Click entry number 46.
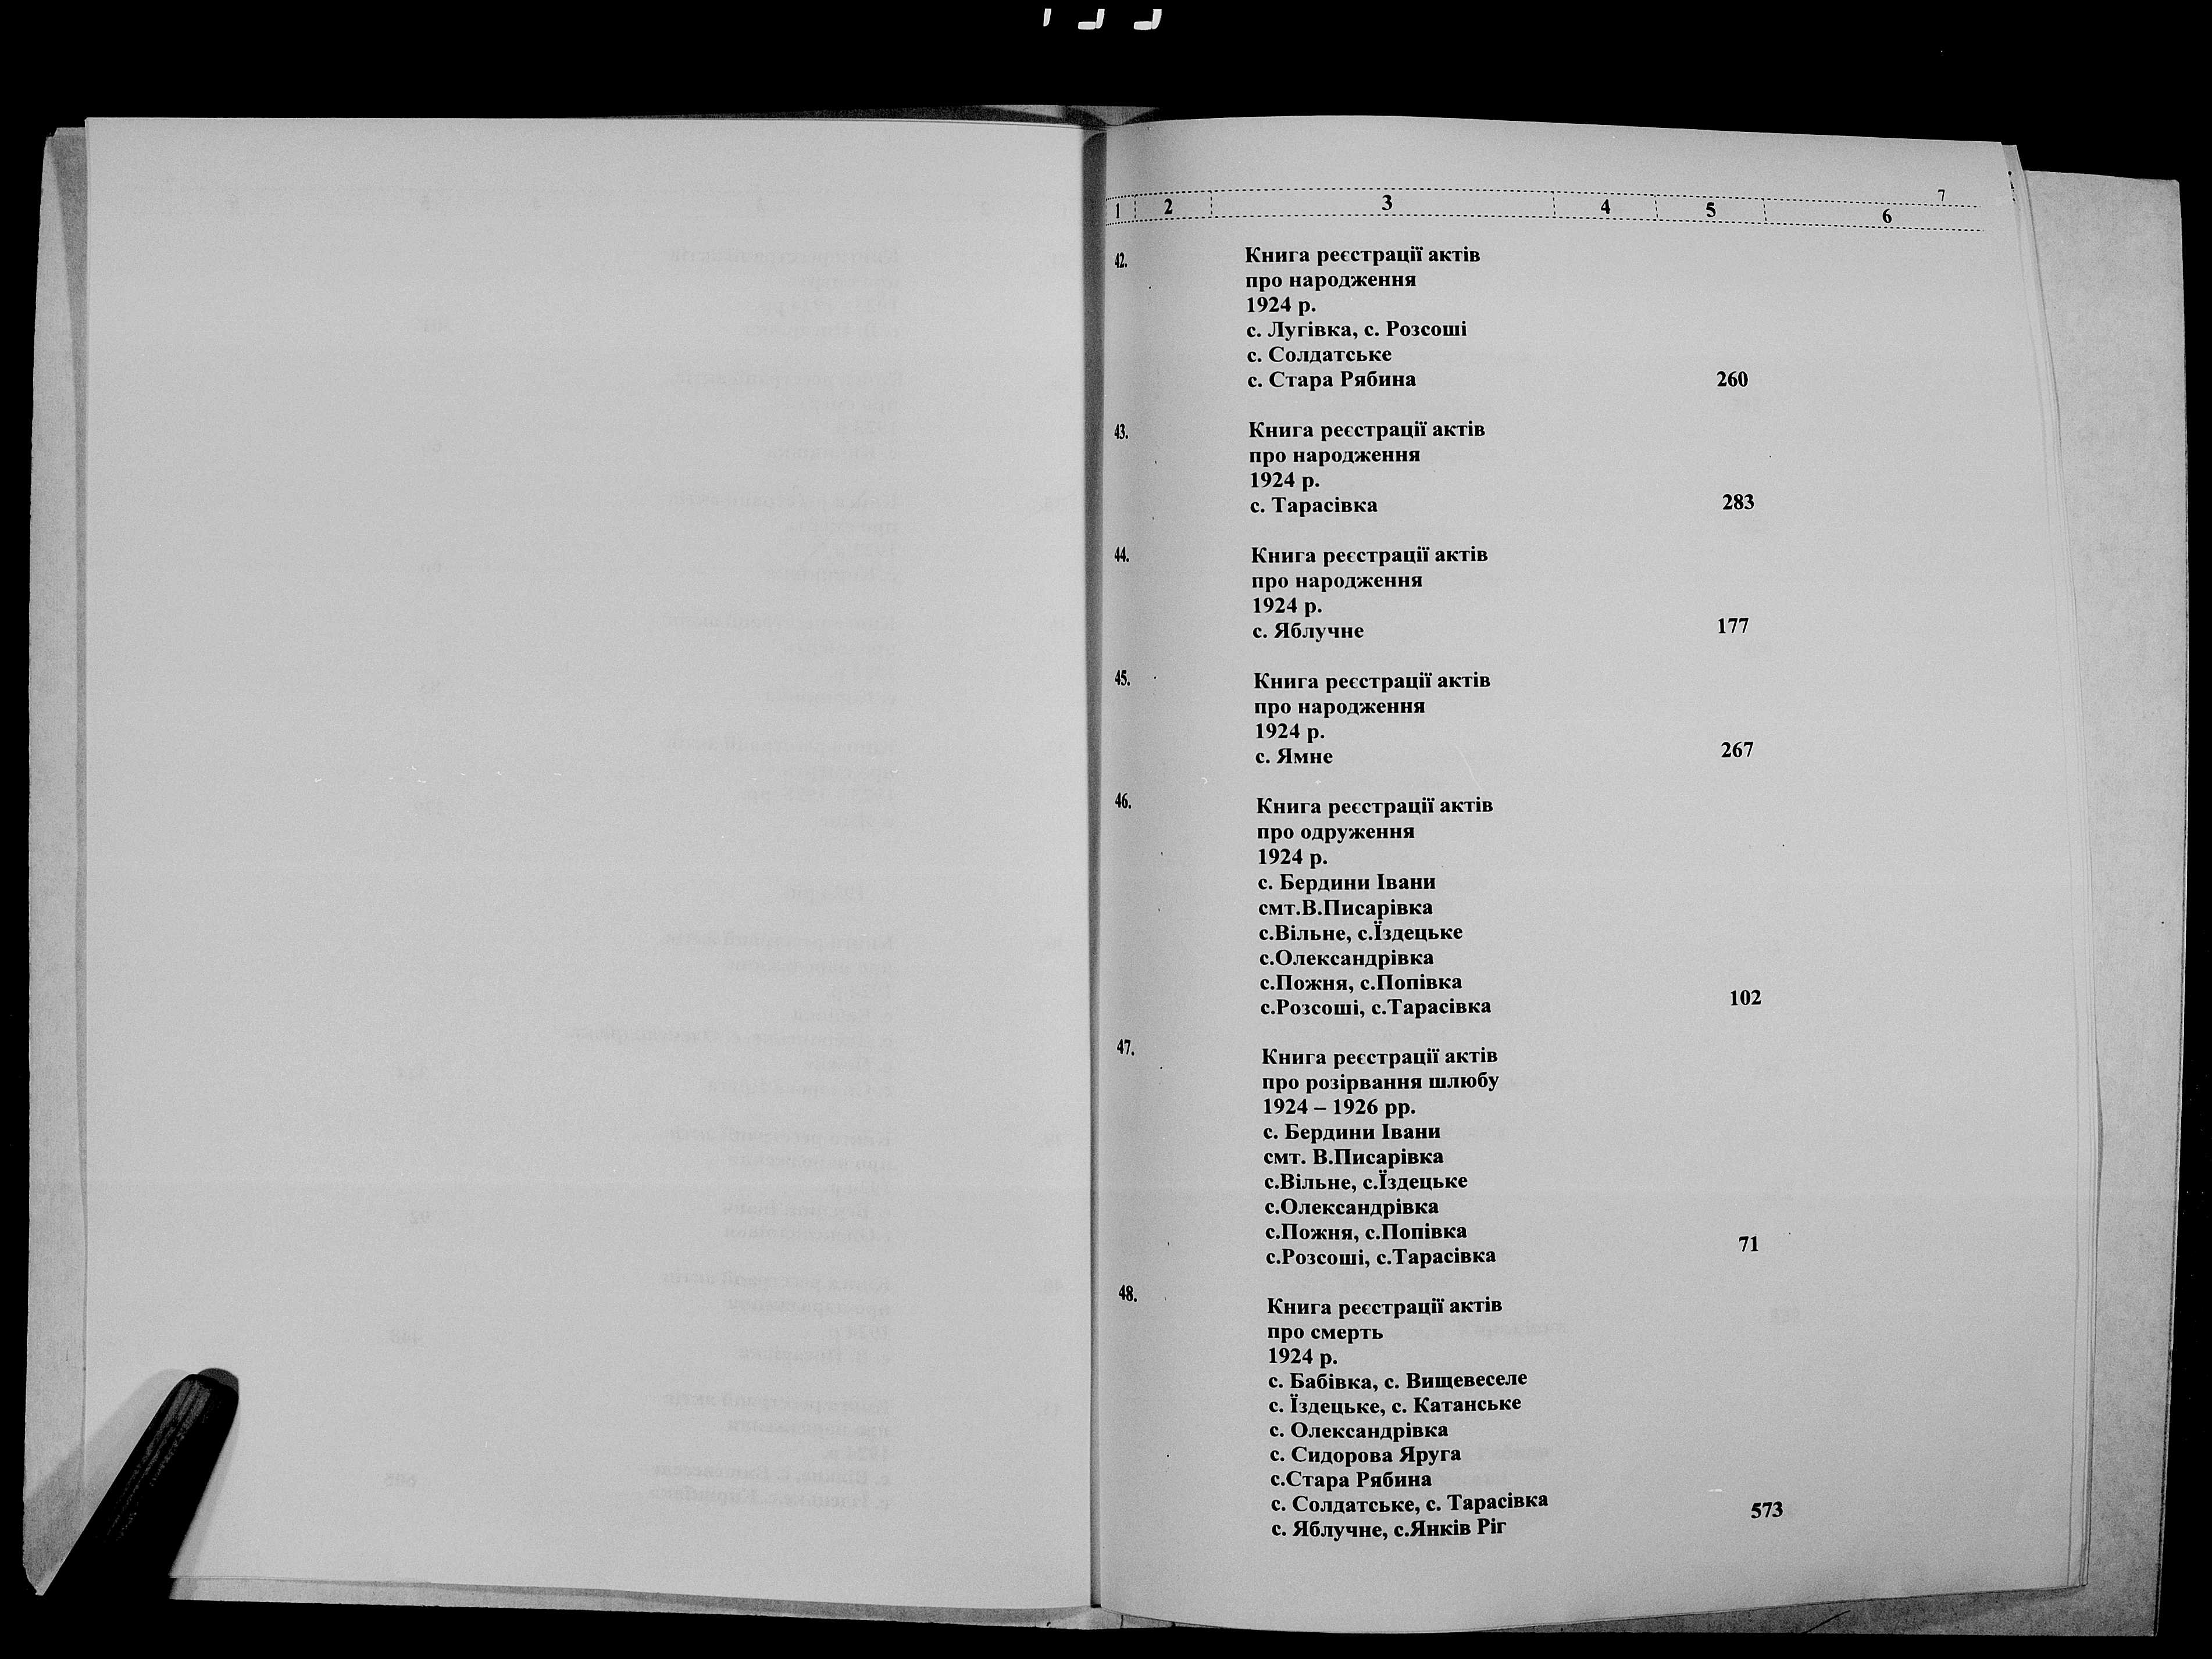The width and height of the screenshot is (2212, 1659). [1122, 802]
